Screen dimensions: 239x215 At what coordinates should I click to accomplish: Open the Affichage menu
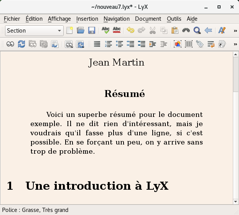coord(59,19)
